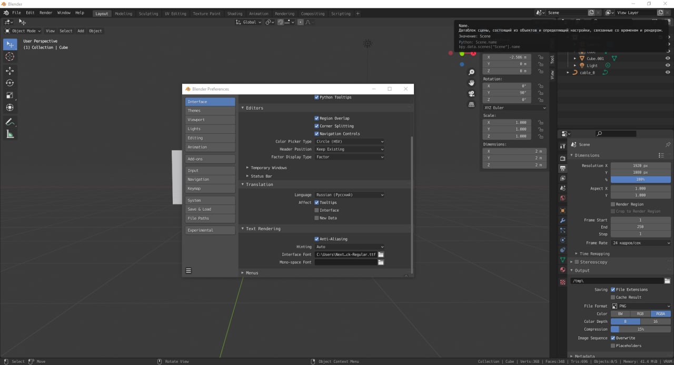Open the Add-ons preferences tab
Screen dimensions: 674x365
[x=210, y=159]
